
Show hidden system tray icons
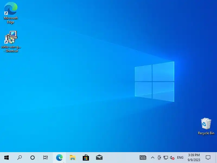[x=153, y=158]
